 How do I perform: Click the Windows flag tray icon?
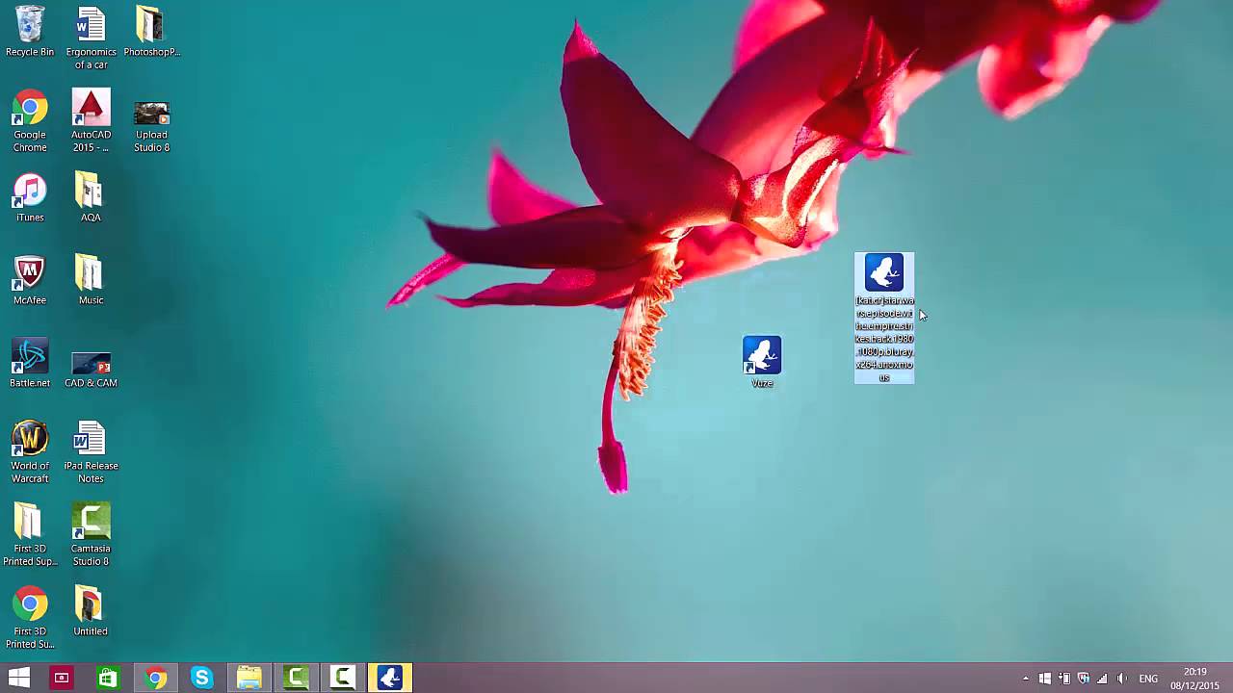(1045, 679)
